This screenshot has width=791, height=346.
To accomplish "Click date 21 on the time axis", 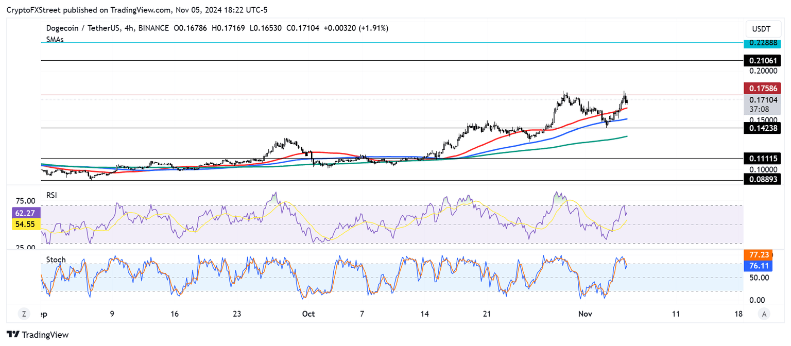I will [488, 314].
